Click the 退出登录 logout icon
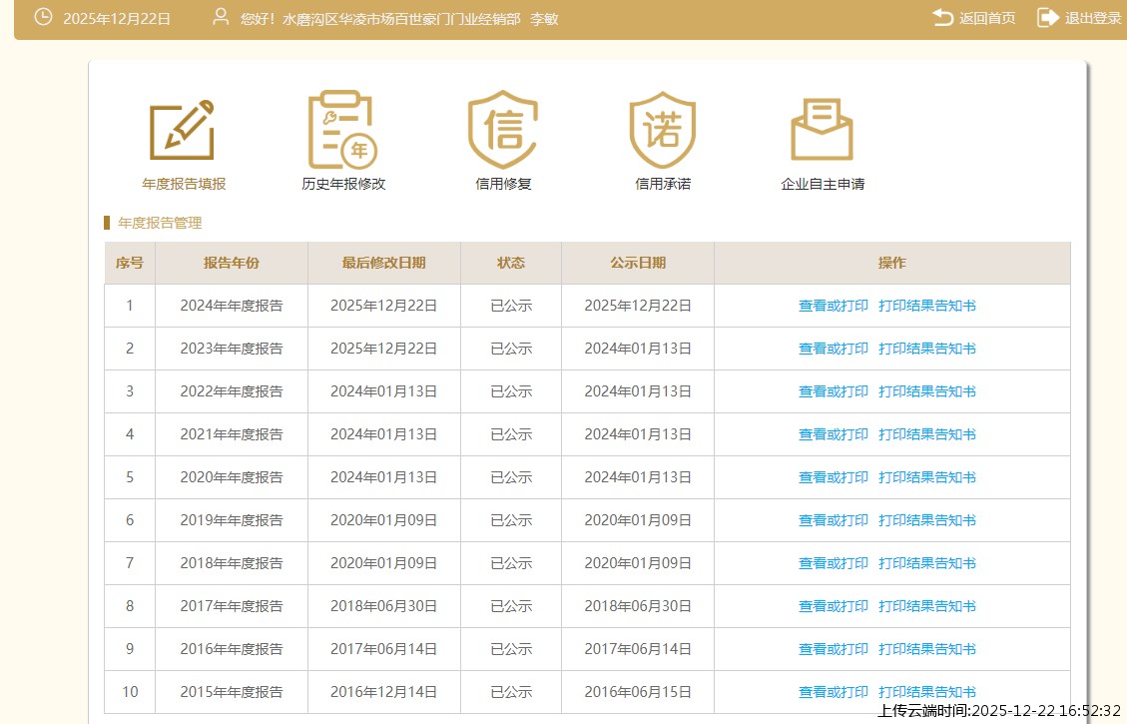The width and height of the screenshot is (1127, 724). point(1048,18)
